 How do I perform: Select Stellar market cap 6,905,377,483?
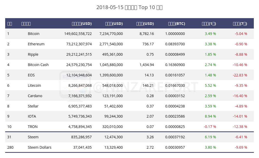(80, 106)
